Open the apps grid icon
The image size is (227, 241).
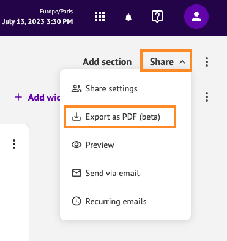click(x=100, y=17)
